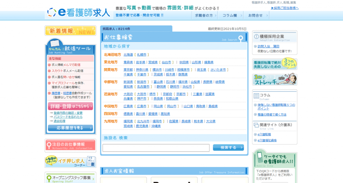This screenshot has height=183, width=343.
Task: Open the 経歴書 link in tool list
Action: [67, 93]
